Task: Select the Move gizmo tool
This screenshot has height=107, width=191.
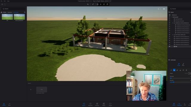Action: point(101,4)
